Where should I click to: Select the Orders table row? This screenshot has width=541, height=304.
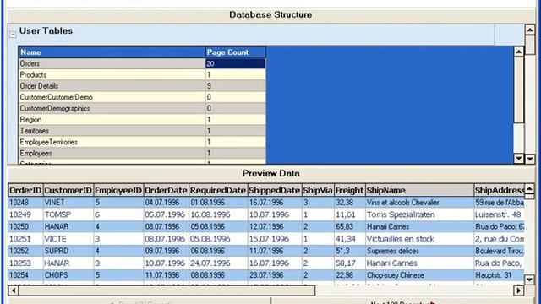(x=142, y=63)
